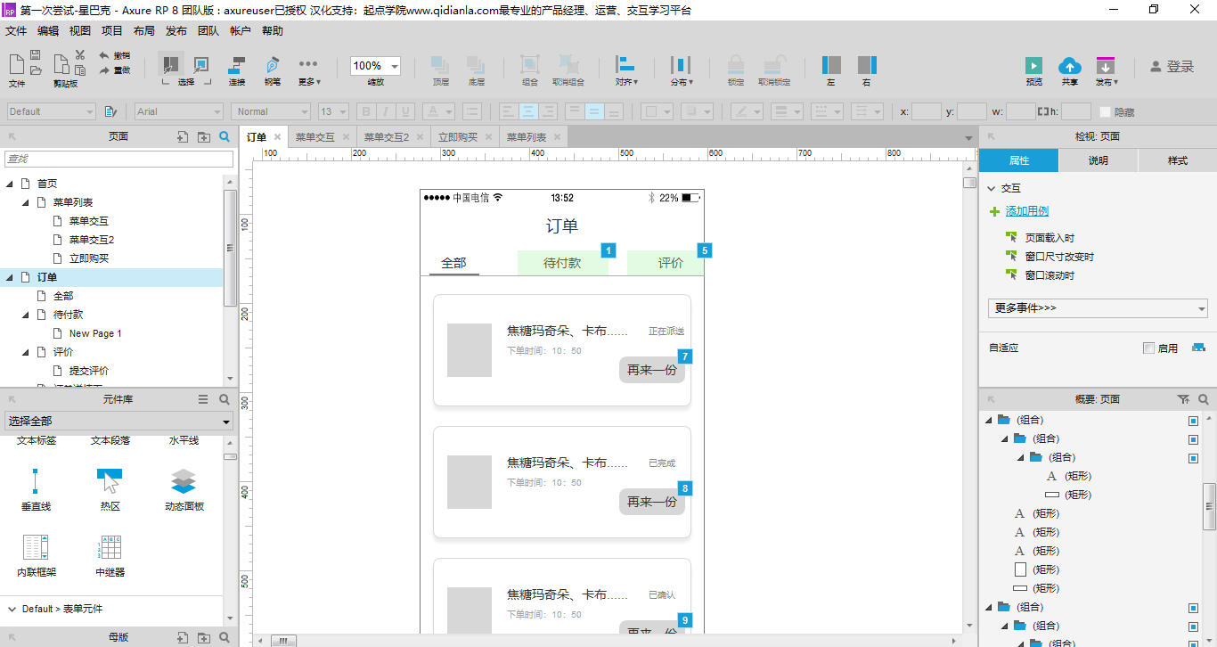Collapse the 待付款 tree node

[27, 314]
